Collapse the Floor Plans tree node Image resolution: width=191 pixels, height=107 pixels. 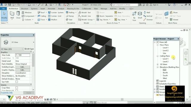(x=158, y=45)
